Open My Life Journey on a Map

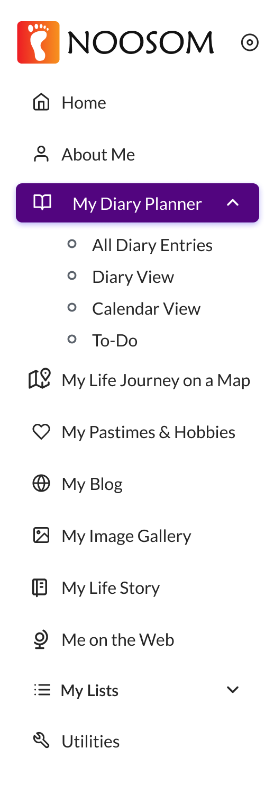pos(156,380)
